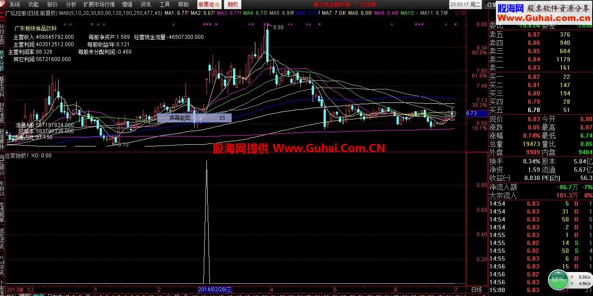Click the 2014/02/26/三 date marker

coord(215,289)
